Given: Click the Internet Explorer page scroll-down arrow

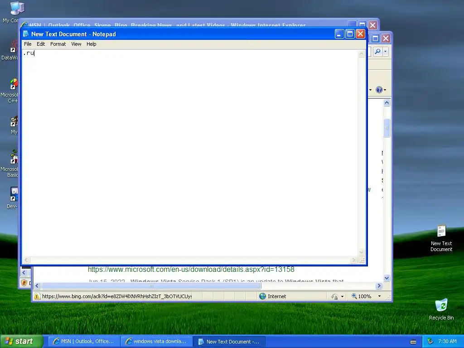Looking at the screenshot, I should (387, 278).
